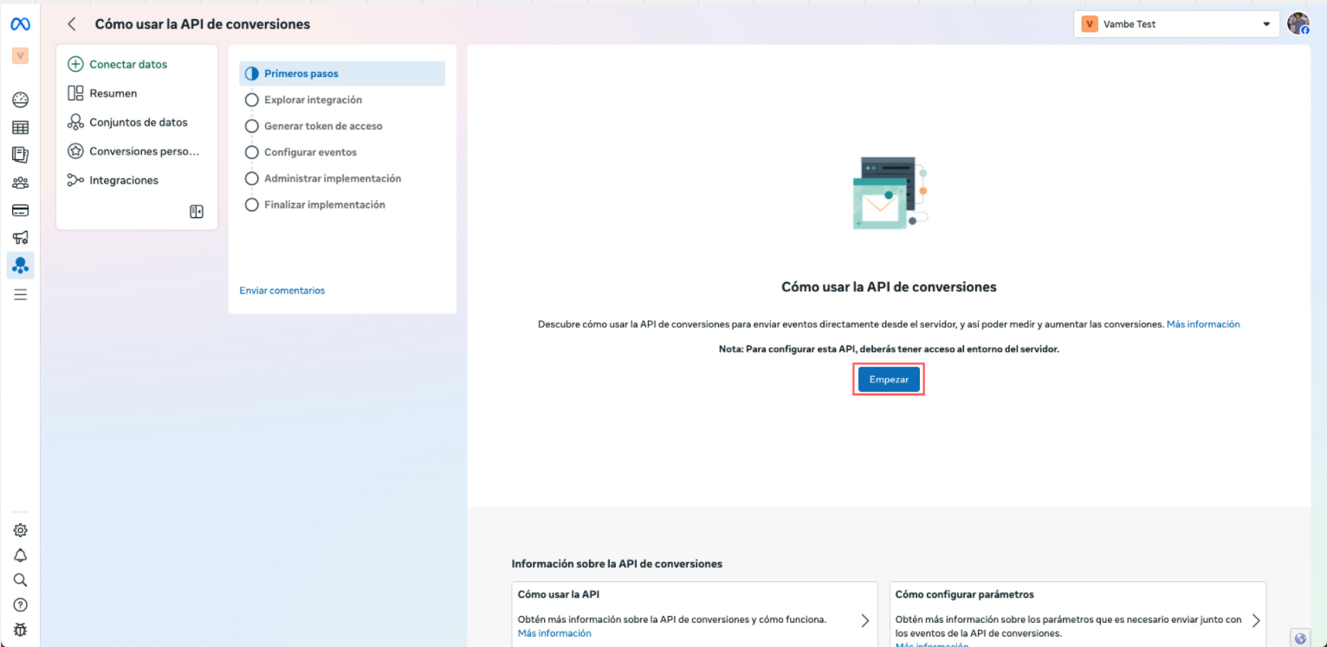Select the Generar token de acceso step
The height and width of the screenshot is (647, 1327).
(323, 126)
